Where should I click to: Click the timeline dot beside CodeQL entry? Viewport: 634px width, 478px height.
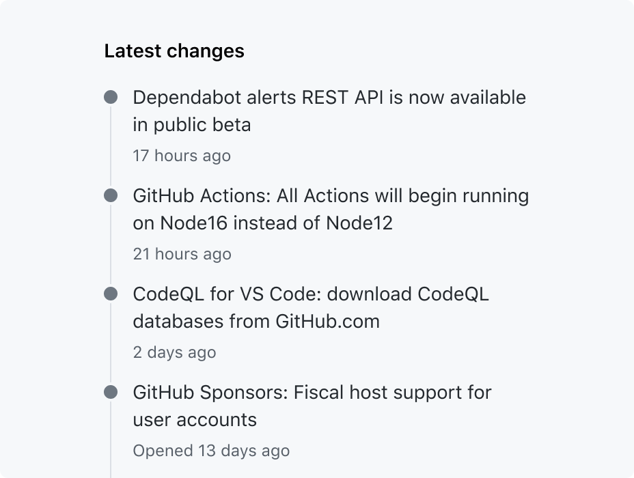click(x=111, y=294)
